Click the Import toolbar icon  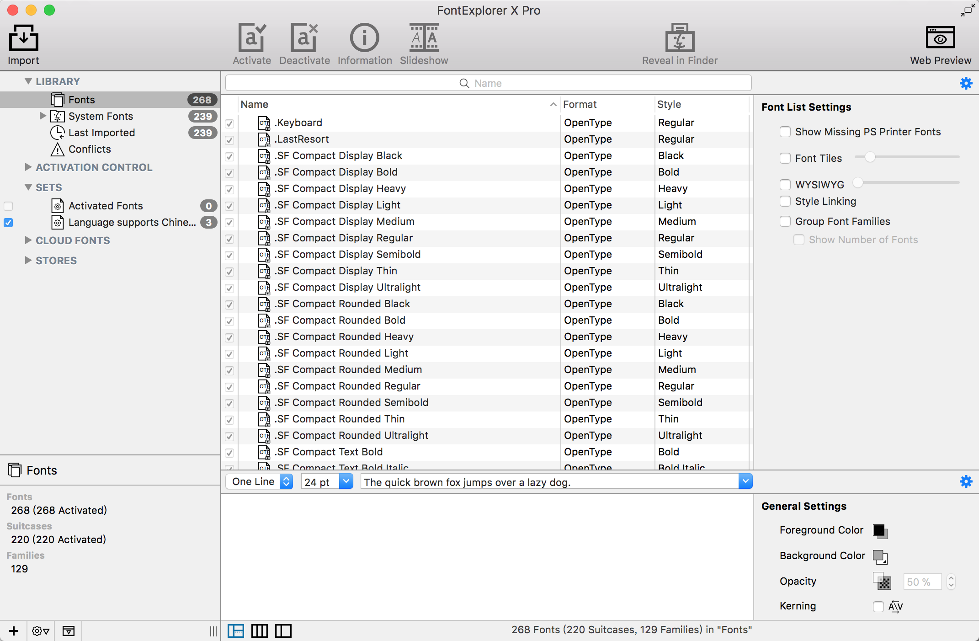point(23,38)
